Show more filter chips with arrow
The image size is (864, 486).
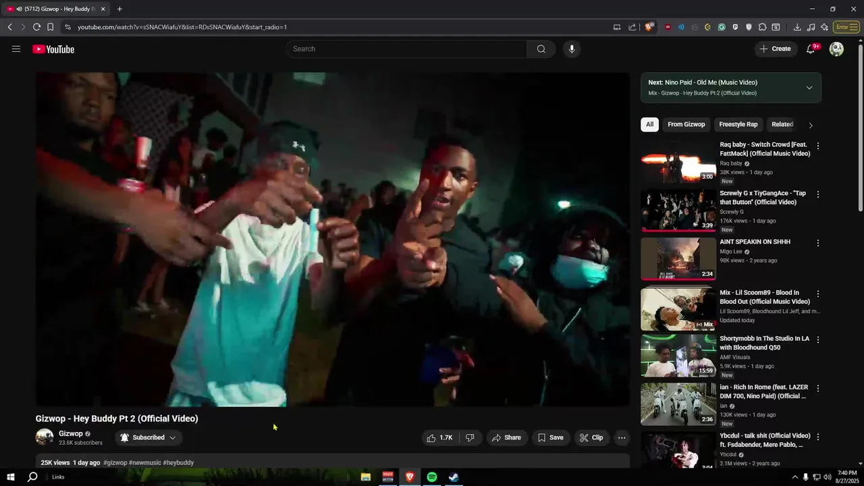coord(811,125)
